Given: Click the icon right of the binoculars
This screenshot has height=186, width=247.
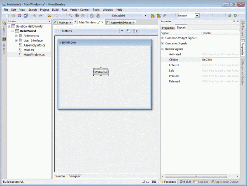Looking at the screenshot, I should click(x=83, y=16).
